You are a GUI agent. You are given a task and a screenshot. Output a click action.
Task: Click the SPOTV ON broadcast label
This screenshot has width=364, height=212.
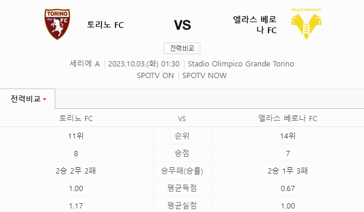tap(156, 76)
